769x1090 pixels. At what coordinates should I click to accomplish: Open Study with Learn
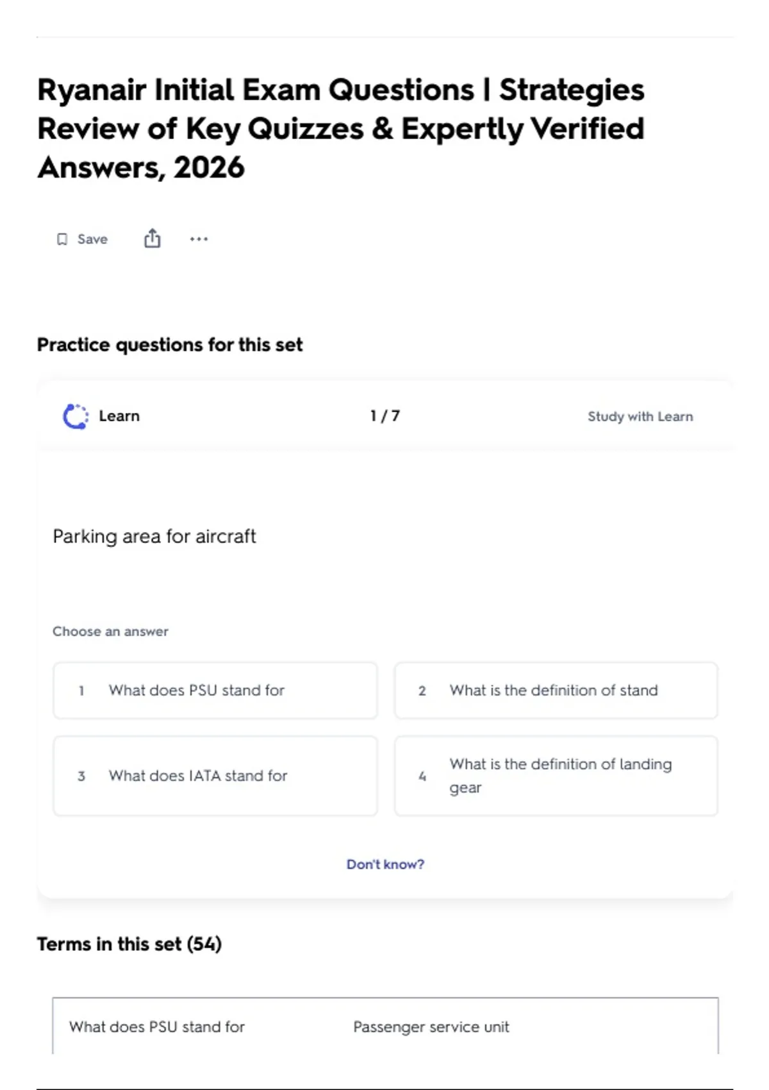pyautogui.click(x=640, y=416)
